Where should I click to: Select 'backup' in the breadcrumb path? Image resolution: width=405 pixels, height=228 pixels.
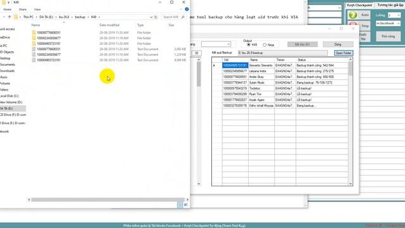coord(80,17)
